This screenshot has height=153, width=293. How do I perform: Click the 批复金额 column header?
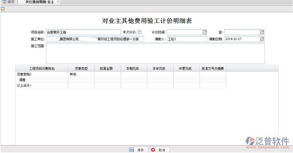107,68
